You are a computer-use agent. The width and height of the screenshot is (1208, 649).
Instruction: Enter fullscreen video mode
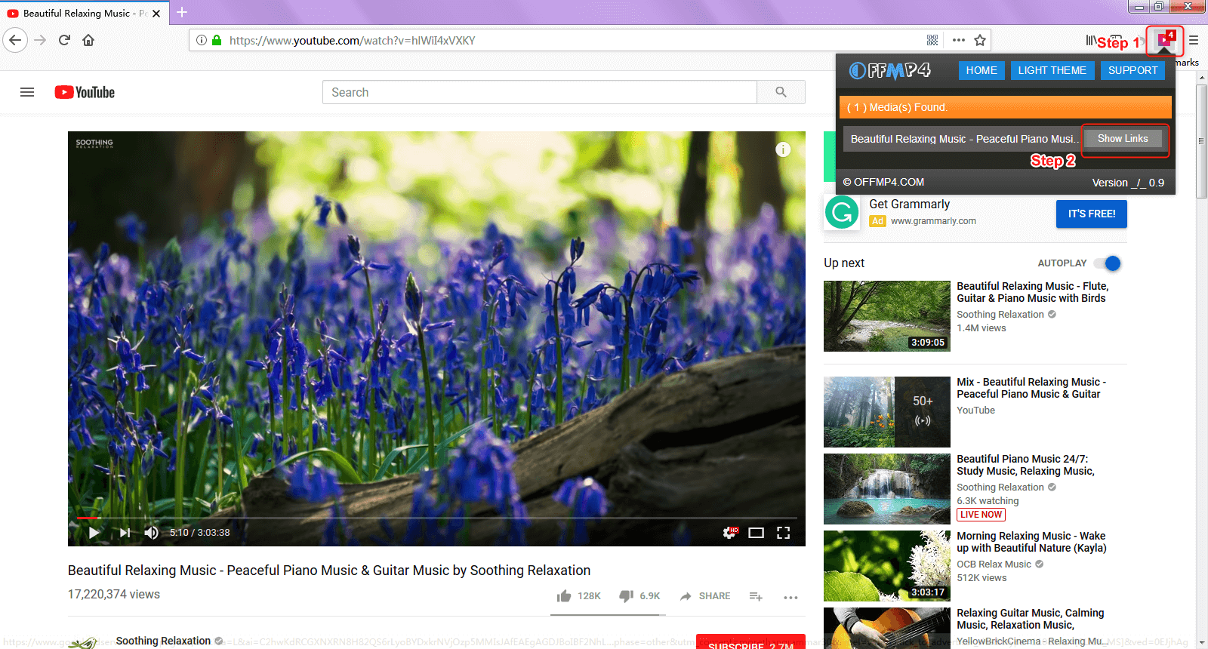783,533
